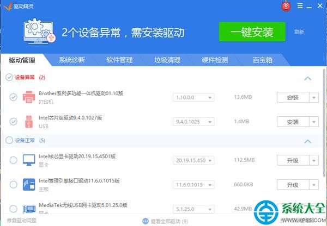
Task: Switch to the 软件管理 tab
Action: (119, 60)
